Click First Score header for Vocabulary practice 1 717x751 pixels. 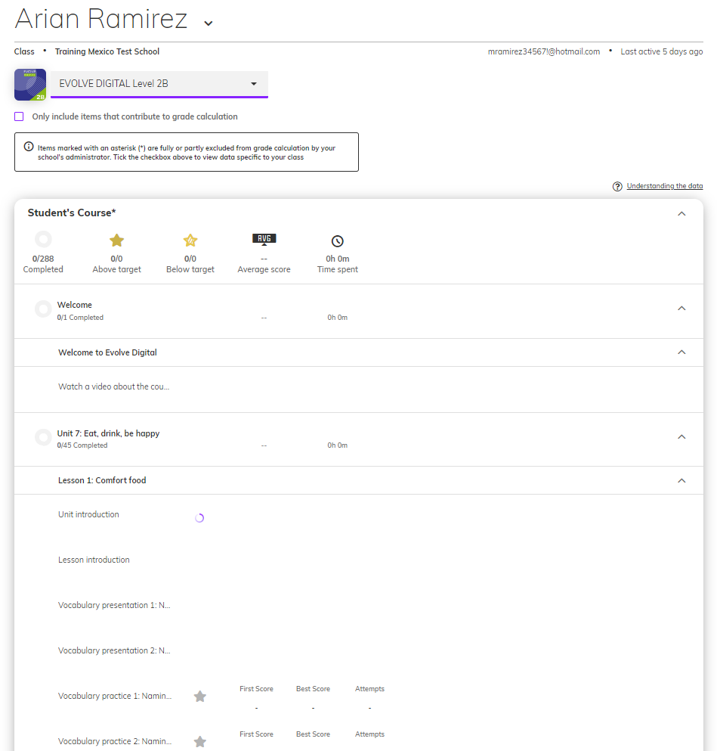tap(256, 689)
